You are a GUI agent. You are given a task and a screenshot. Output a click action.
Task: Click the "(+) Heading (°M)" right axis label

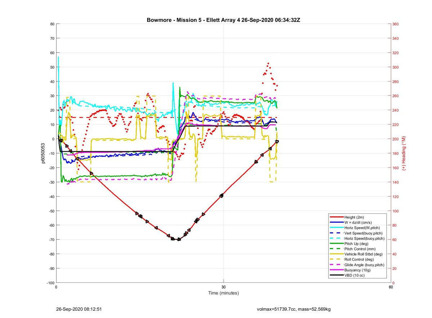(x=404, y=153)
